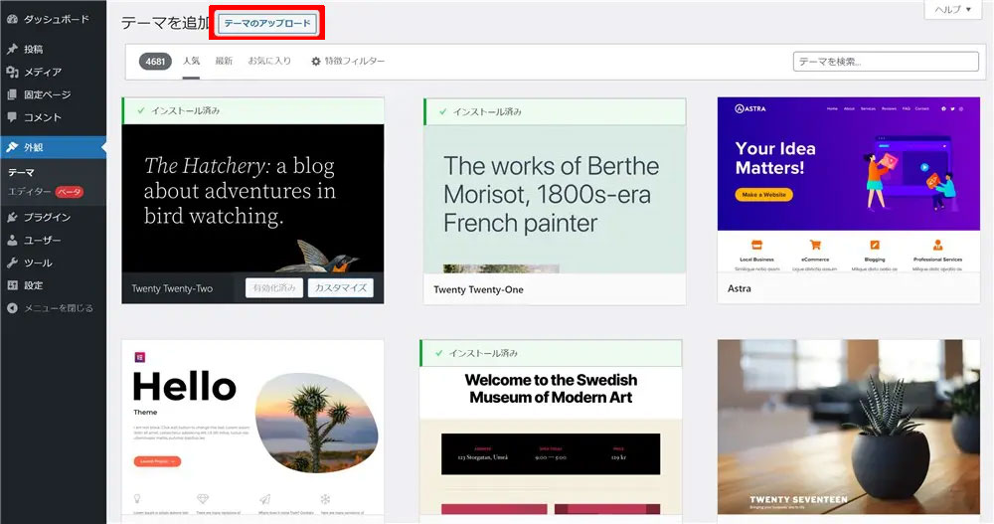Image resolution: width=994 pixels, height=524 pixels.
Task: Open the 外観 appearance menu
Action: coord(34,148)
